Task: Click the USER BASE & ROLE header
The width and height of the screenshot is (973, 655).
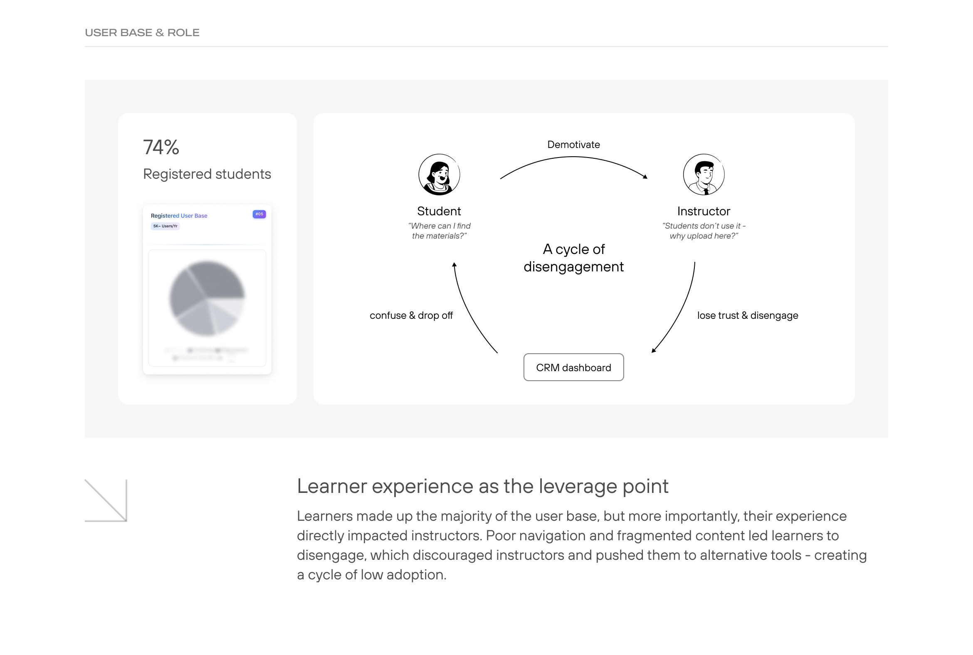Action: (x=142, y=32)
